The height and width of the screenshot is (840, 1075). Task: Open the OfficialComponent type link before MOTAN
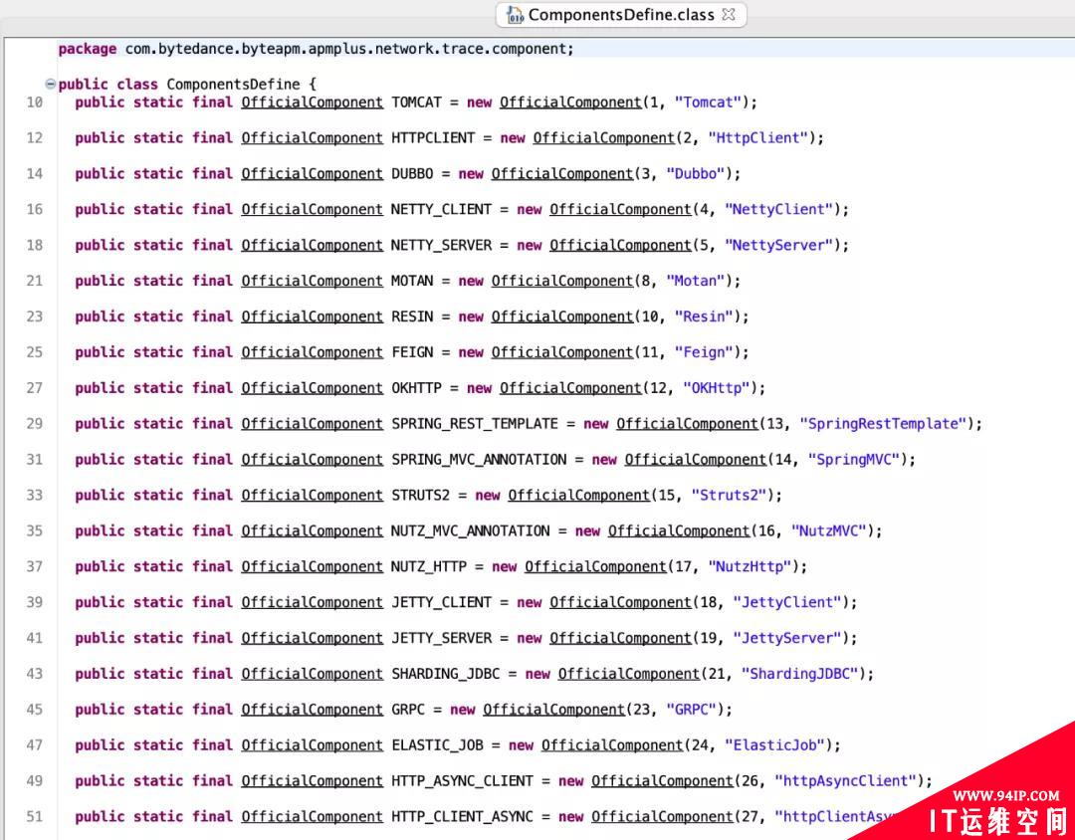312,281
